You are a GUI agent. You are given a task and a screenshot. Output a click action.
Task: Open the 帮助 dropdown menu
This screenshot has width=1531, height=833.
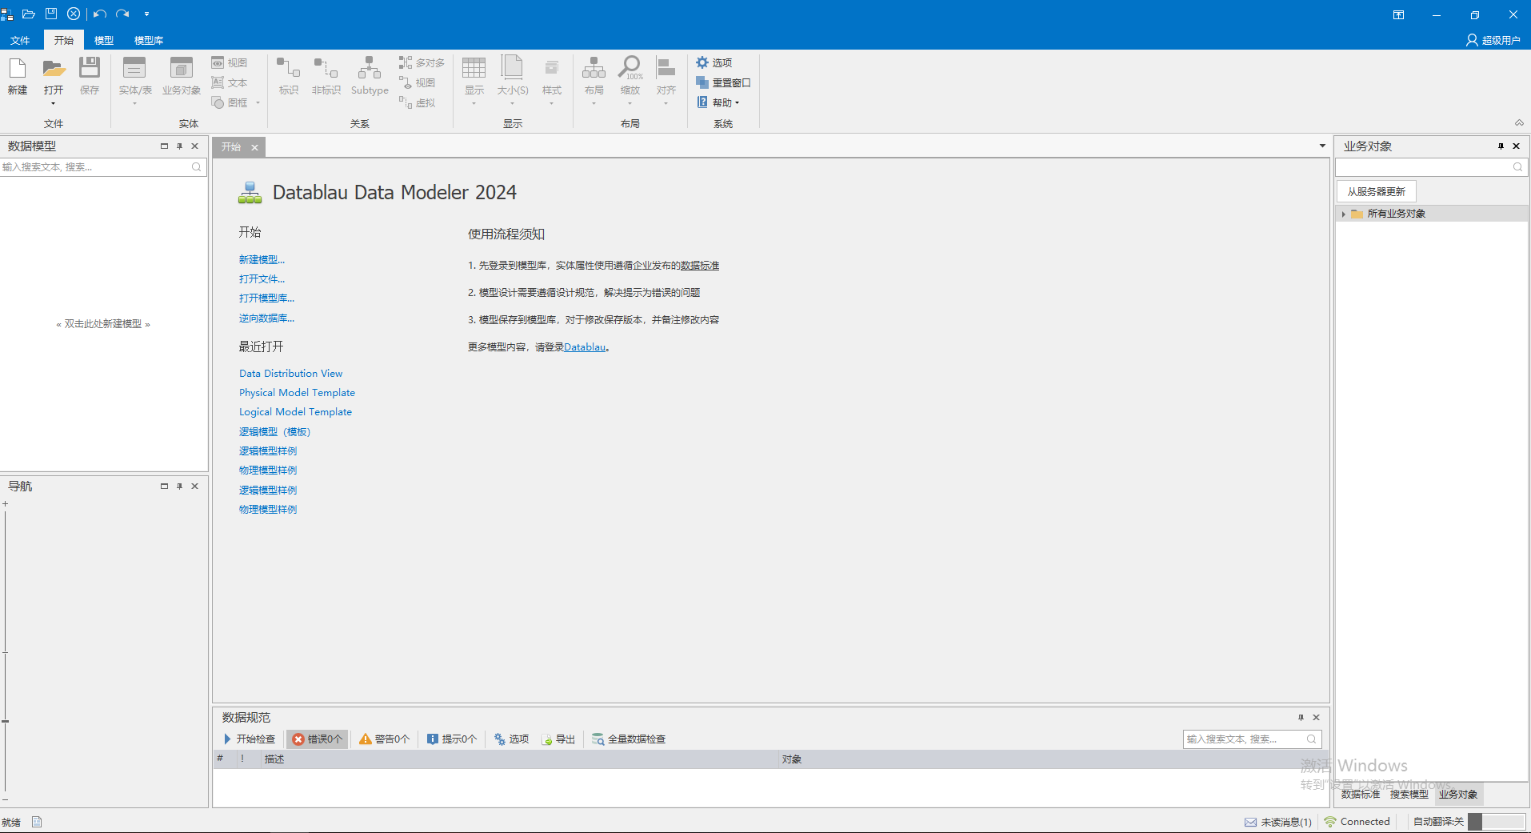click(718, 102)
